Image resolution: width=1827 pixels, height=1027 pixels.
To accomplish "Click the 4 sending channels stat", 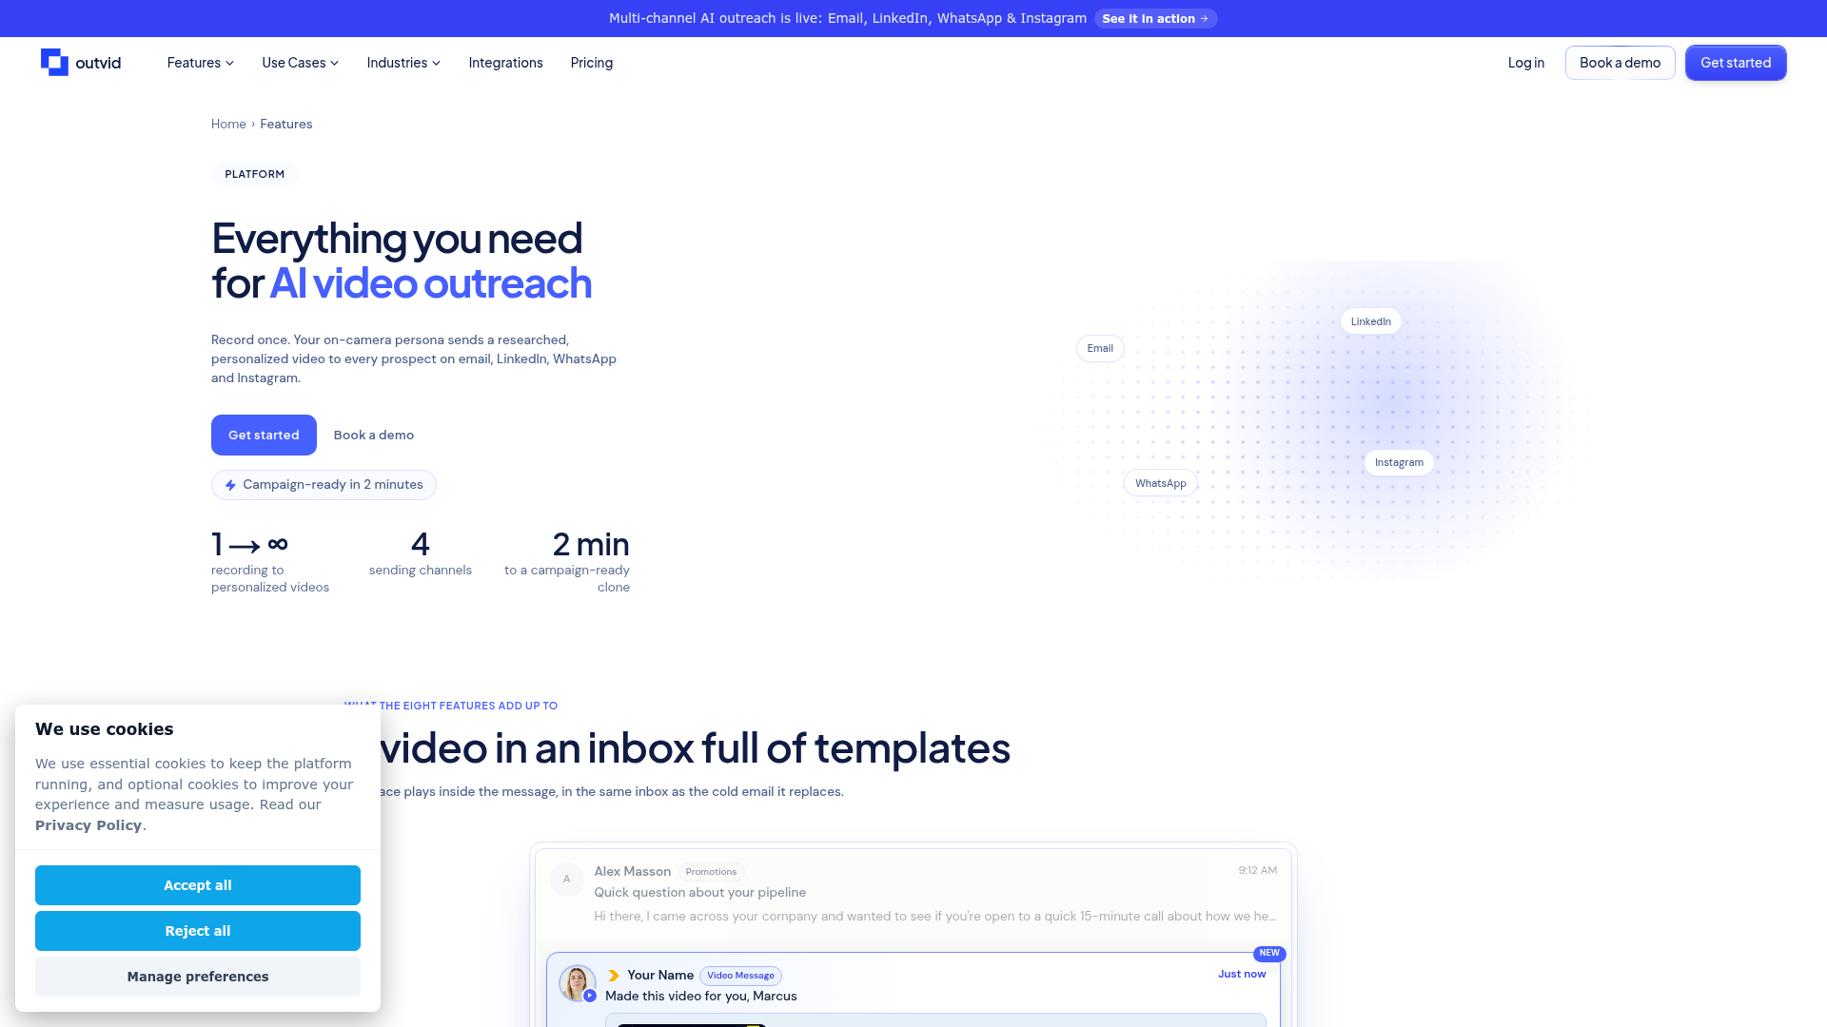I will coord(421,553).
